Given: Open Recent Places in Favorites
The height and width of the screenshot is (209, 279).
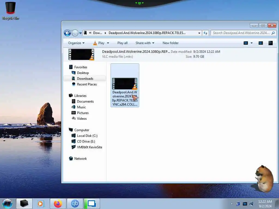Looking at the screenshot, I should click(x=87, y=84).
